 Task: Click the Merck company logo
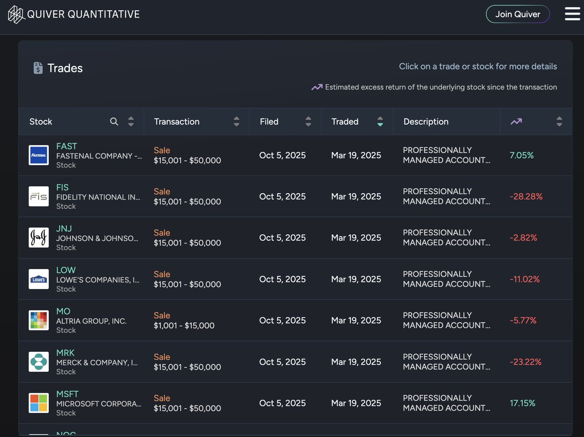tap(39, 362)
